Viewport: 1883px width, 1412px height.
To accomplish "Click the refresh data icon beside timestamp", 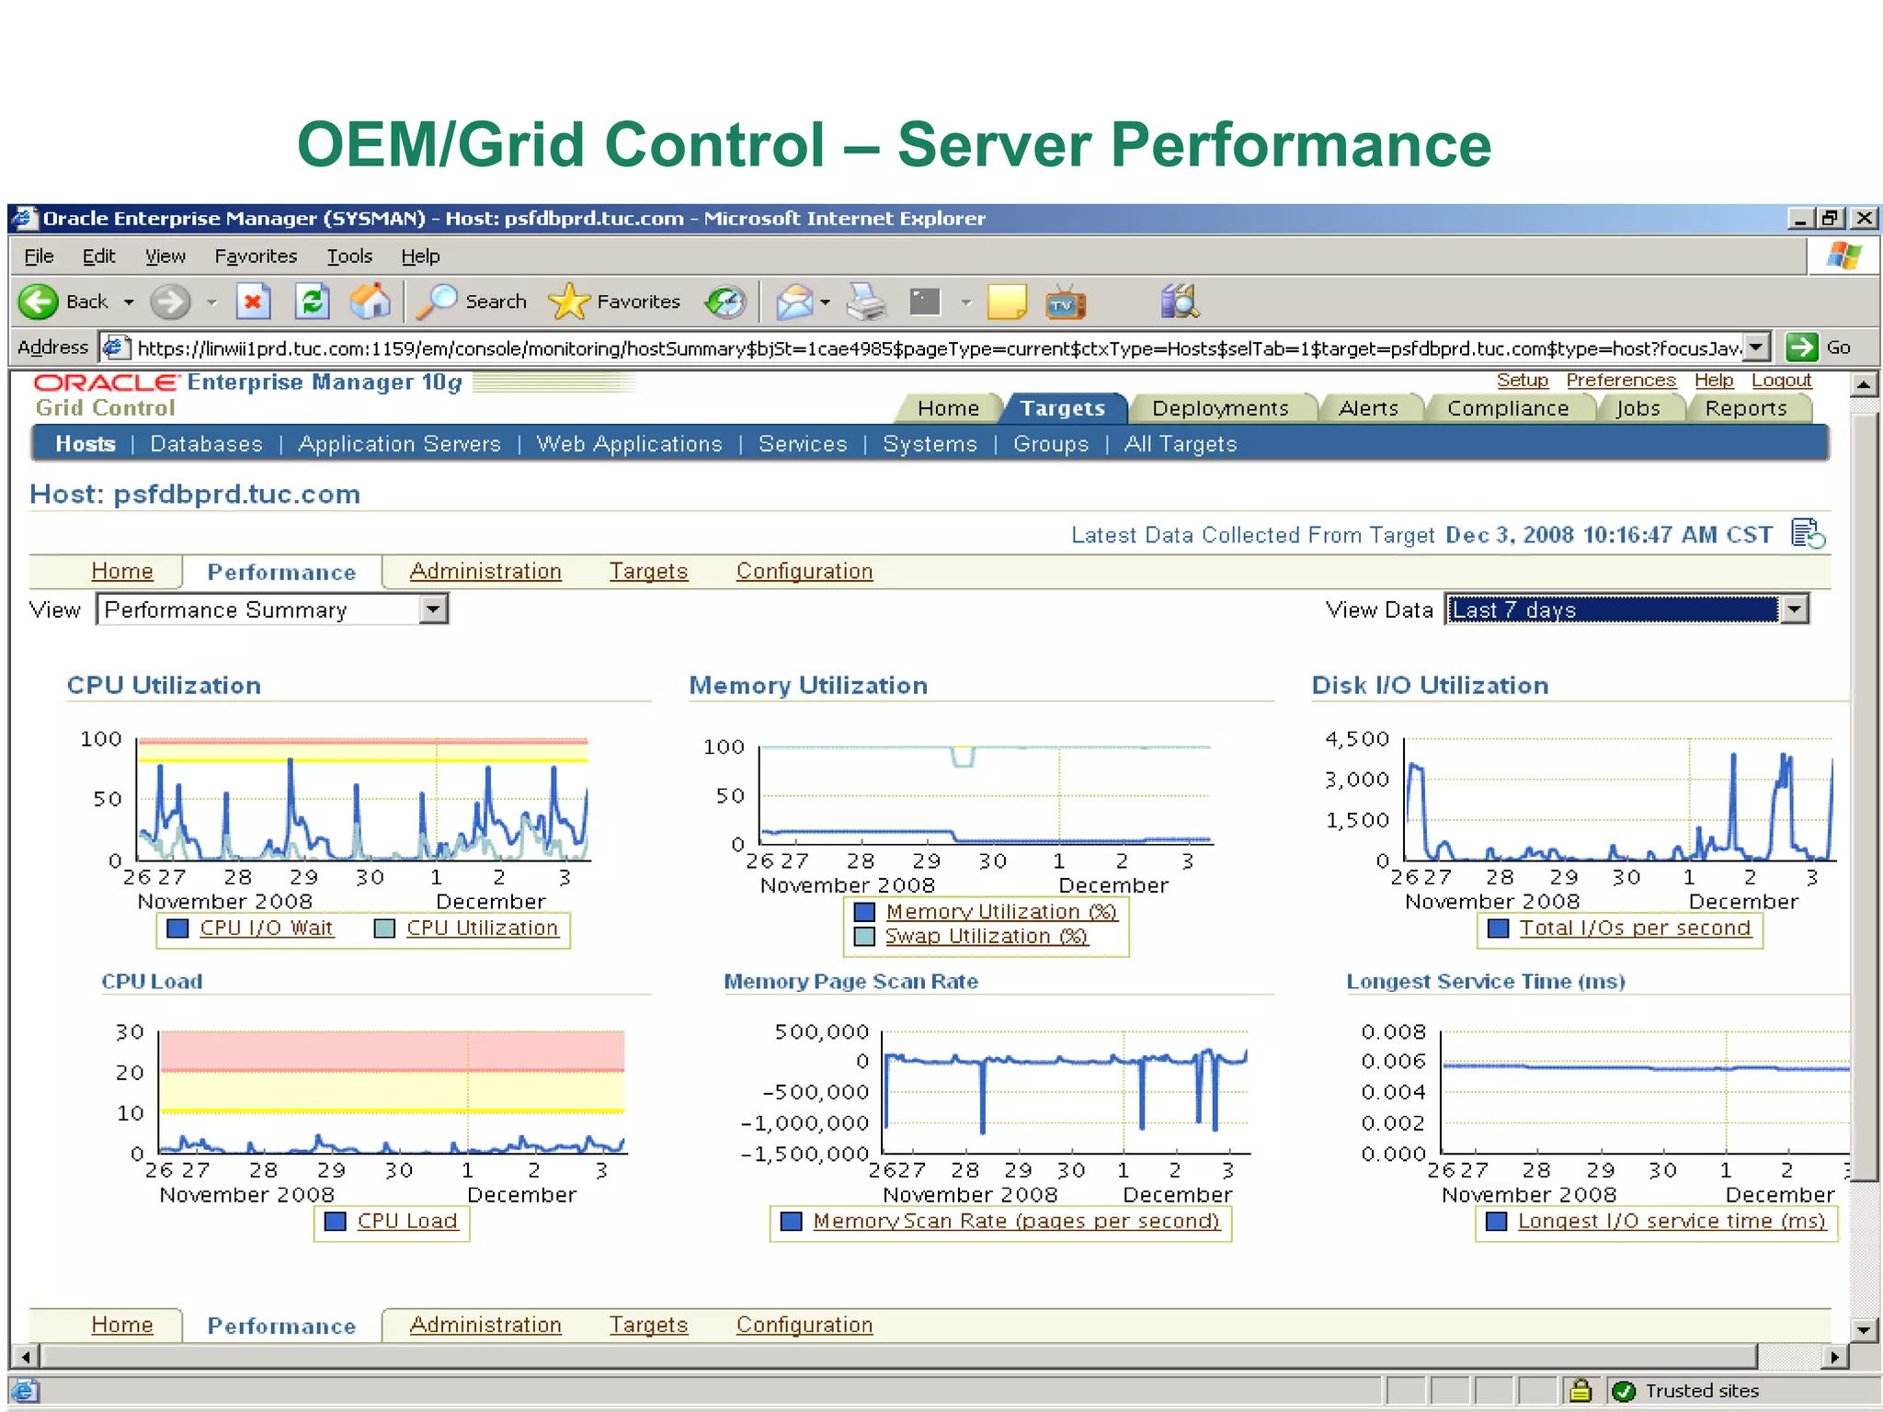I will (x=1809, y=533).
